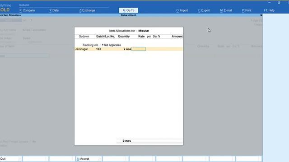Click the G: Go To button
The height and width of the screenshot is (162, 289).
pyautogui.click(x=128, y=10)
